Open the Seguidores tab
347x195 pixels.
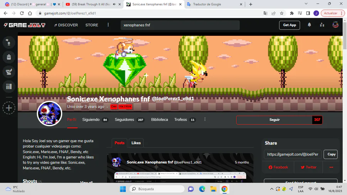[x=130, y=119]
